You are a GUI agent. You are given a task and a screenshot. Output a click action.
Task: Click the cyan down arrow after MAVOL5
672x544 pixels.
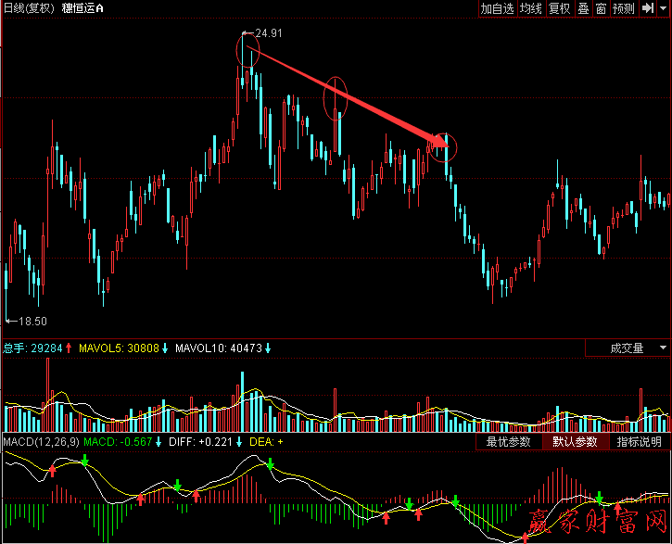coord(165,348)
